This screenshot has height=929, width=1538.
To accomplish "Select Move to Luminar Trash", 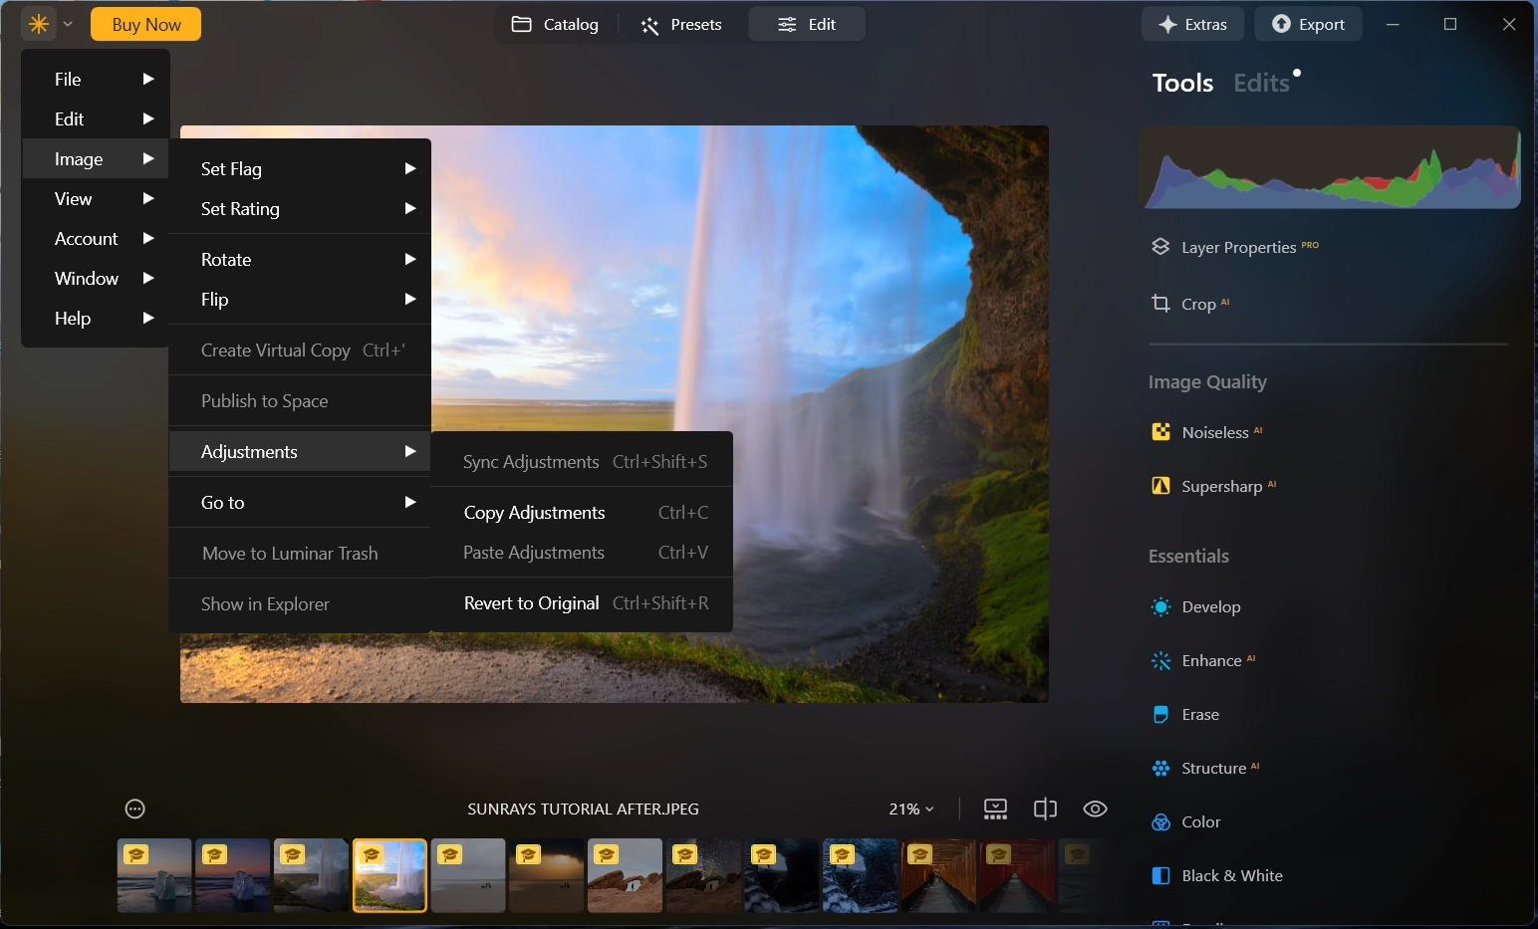I will pyautogui.click(x=300, y=554).
